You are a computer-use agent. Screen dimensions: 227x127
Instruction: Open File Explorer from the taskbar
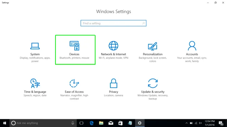point(101,123)
